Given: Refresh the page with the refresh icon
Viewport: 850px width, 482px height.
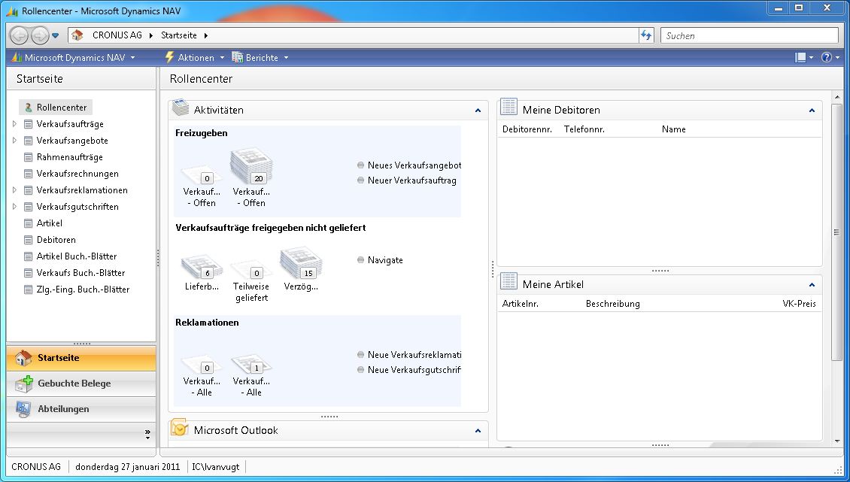Looking at the screenshot, I should pyautogui.click(x=646, y=35).
